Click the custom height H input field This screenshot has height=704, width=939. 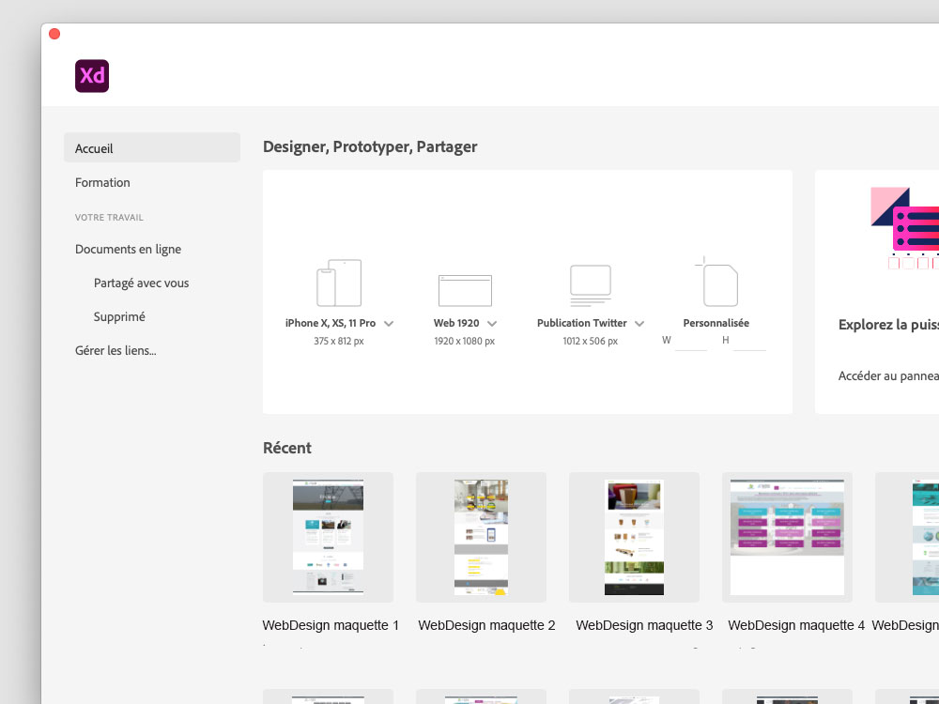(x=749, y=341)
